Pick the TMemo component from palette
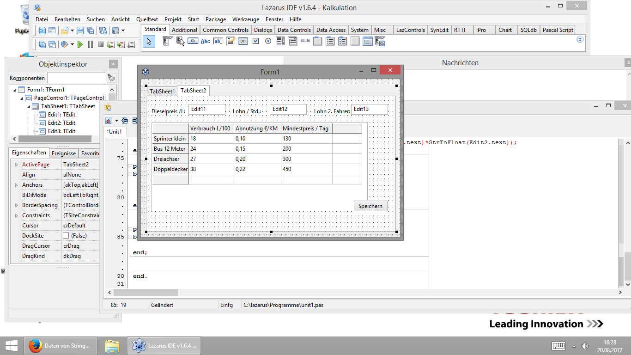This screenshot has height=355, width=631. [231, 41]
